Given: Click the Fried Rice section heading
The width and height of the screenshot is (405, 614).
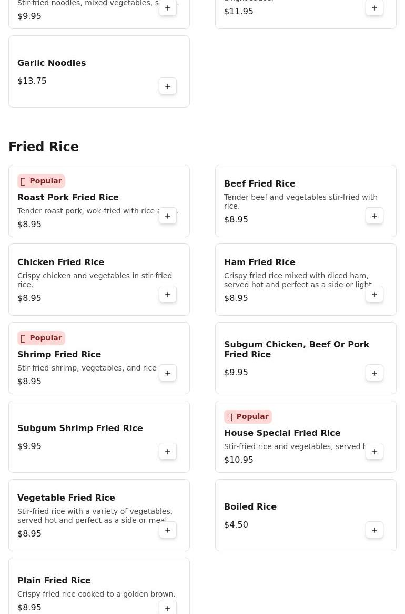Looking at the screenshot, I should click(44, 147).
